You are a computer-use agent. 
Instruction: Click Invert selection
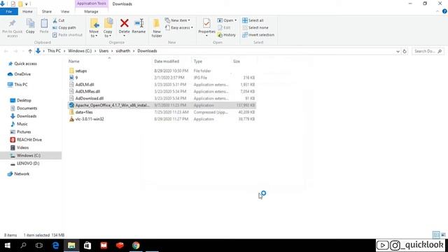point(258,35)
